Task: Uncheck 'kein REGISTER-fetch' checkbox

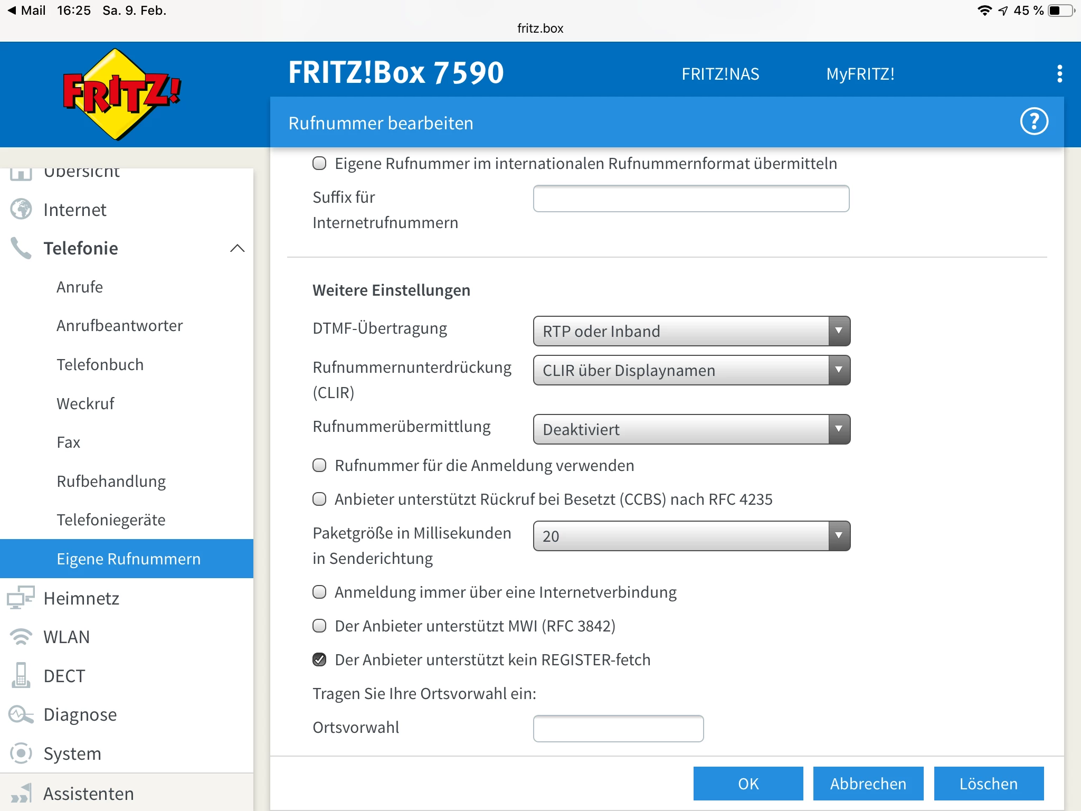Action: point(319,659)
